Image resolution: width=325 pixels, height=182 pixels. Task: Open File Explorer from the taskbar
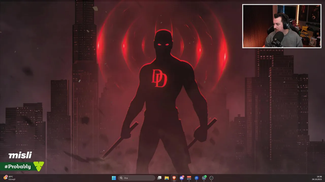point(167,178)
